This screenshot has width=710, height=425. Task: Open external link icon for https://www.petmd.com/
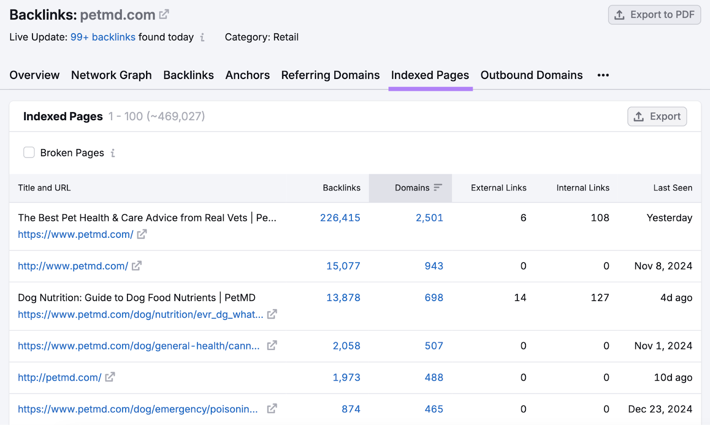coord(142,234)
